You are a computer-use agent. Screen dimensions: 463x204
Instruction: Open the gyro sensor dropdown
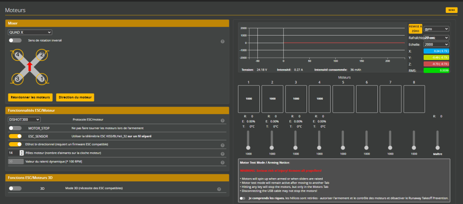(436, 29)
